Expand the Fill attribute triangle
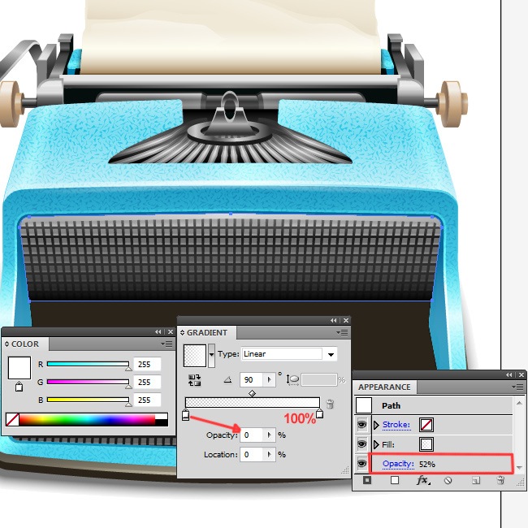 point(376,445)
